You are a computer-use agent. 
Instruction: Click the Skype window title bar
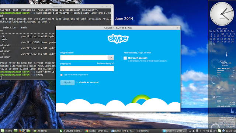pyautogui.click(x=118, y=28)
